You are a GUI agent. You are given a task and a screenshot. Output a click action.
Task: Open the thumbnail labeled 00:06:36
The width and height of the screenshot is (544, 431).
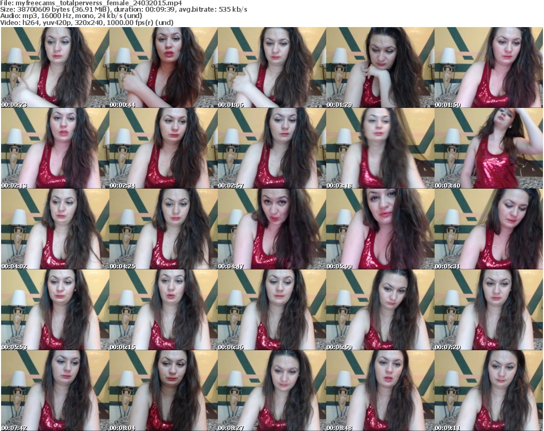[271, 310]
